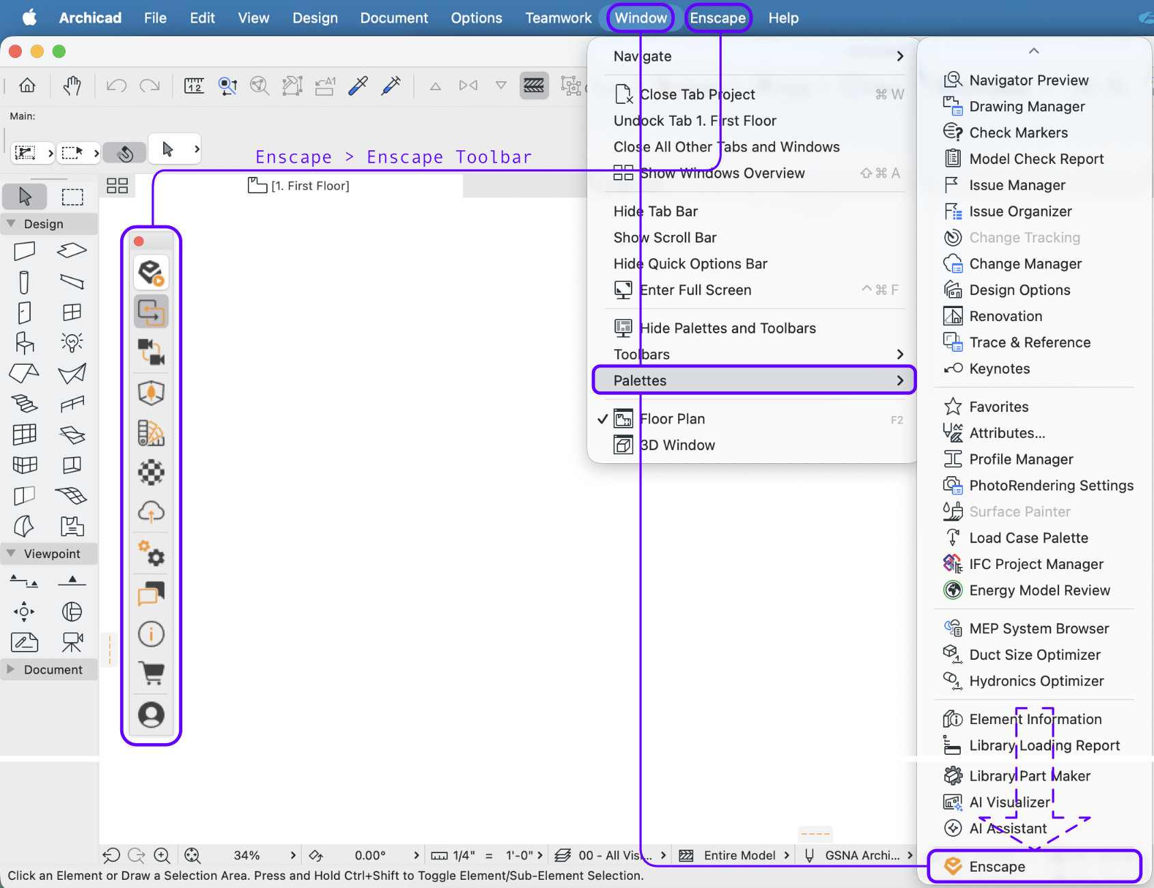Select the Pan hand tool
This screenshot has width=1154, height=888.
(x=72, y=85)
